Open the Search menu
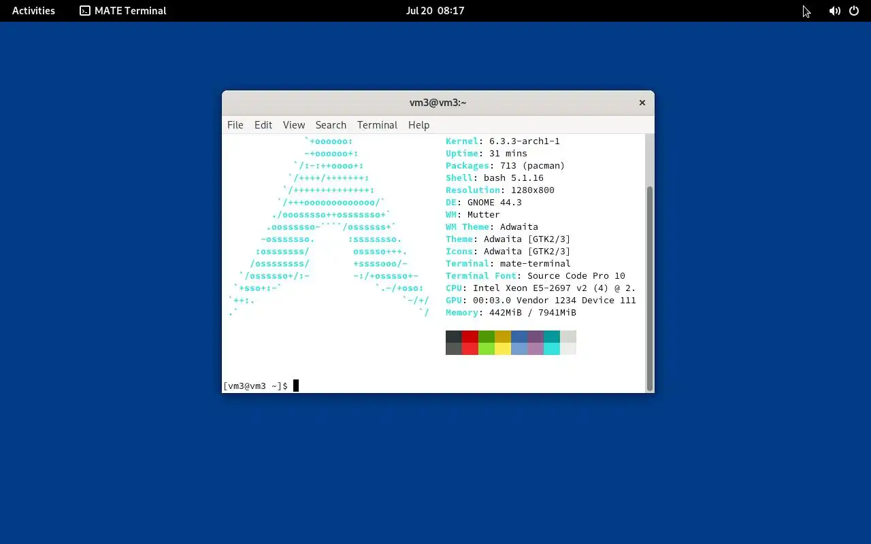The width and height of the screenshot is (871, 544). coord(331,125)
